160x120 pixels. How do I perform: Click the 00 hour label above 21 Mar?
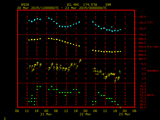46,111
